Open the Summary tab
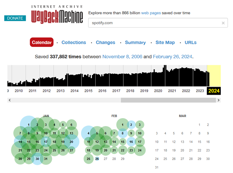233x173 pixels. 135,43
